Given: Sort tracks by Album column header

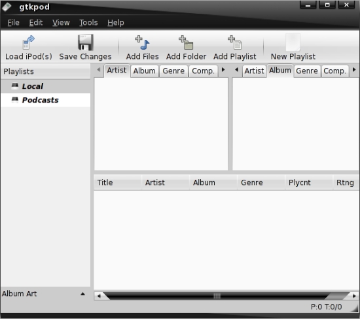Looking at the screenshot, I should click(x=213, y=182).
